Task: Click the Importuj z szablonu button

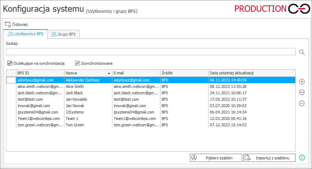Action: (269, 158)
